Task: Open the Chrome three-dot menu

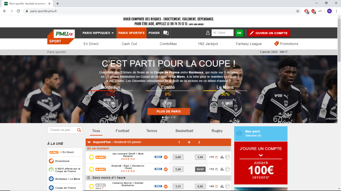Action: [336, 11]
